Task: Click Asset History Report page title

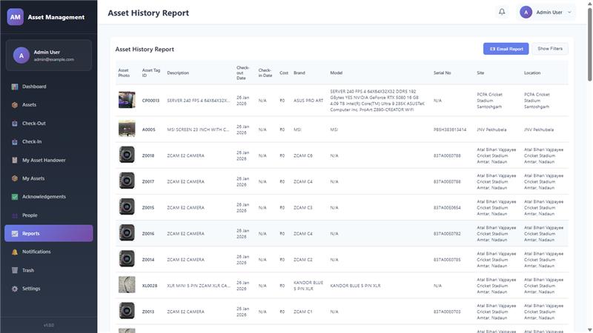Action: 148,13
